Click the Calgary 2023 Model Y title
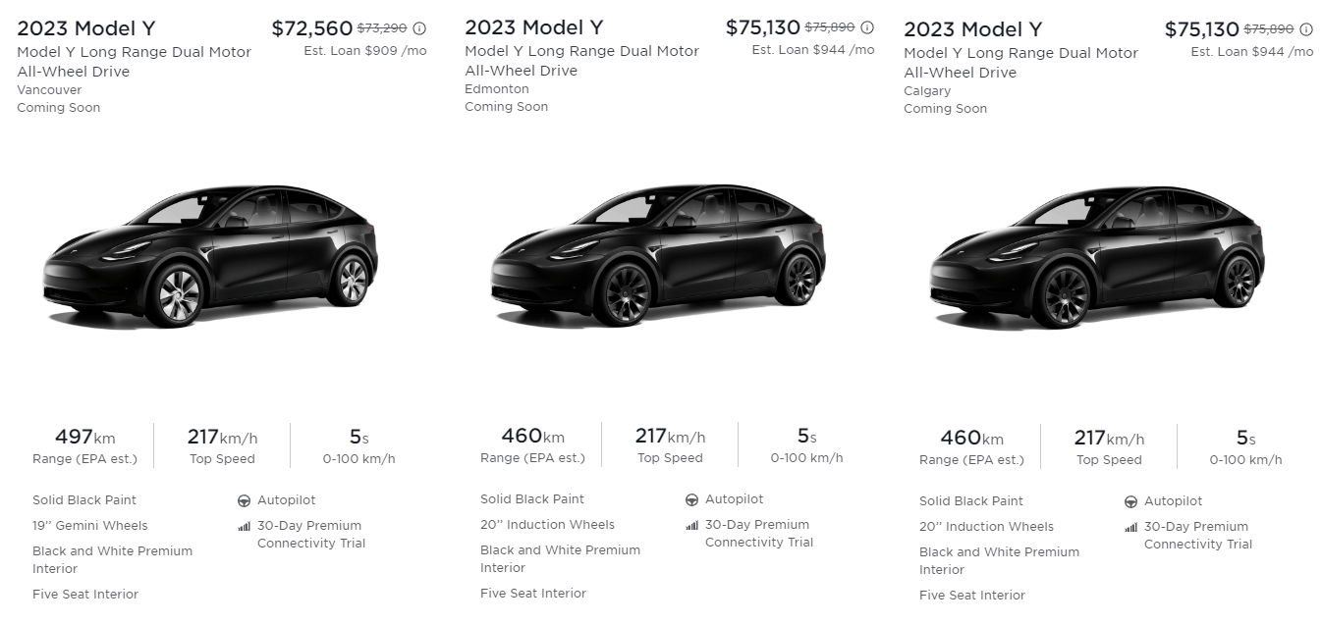Image resolution: width=1322 pixels, height=625 pixels. coord(973,29)
